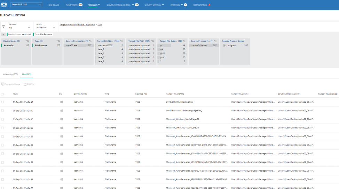339x189 pixels.
Task: Click sort icon in Target File Extension facet
Action: 184,41
